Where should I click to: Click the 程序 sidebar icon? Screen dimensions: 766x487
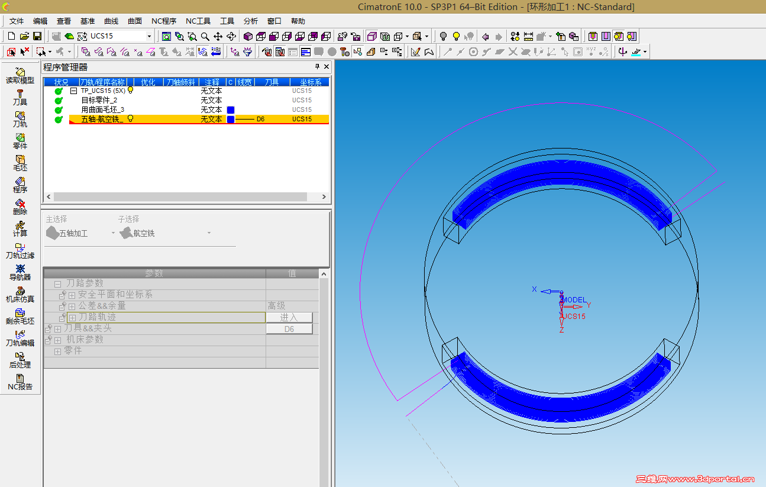(x=20, y=185)
